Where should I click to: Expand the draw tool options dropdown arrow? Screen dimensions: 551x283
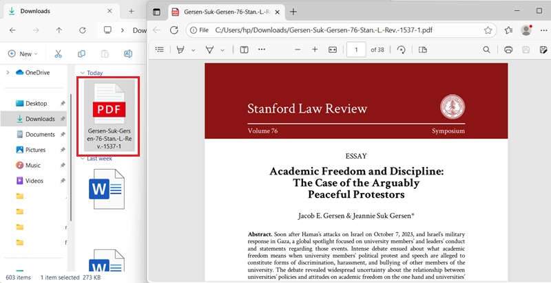coord(222,49)
